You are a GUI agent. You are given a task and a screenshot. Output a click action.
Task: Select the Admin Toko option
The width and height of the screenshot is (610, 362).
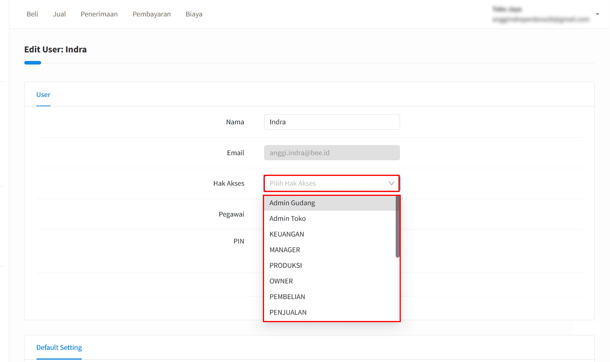288,219
